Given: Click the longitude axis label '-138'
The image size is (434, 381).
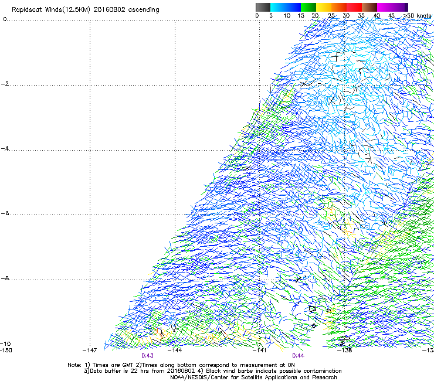Looking at the screenshot, I should point(345,351).
